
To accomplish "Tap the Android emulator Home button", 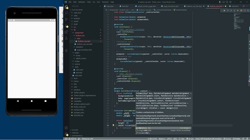I will click(32, 101).
